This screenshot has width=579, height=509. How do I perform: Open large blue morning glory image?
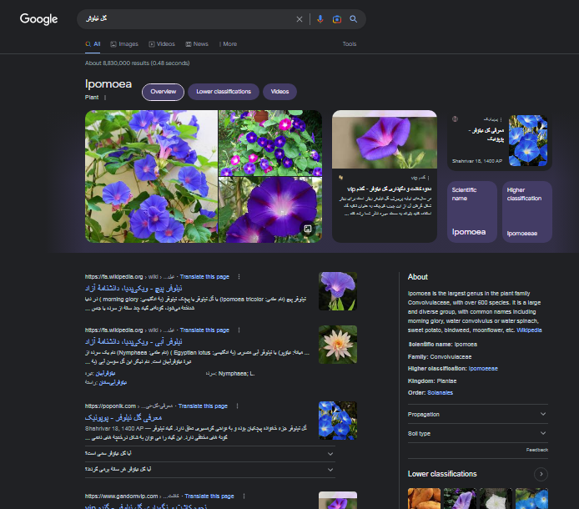point(151,176)
